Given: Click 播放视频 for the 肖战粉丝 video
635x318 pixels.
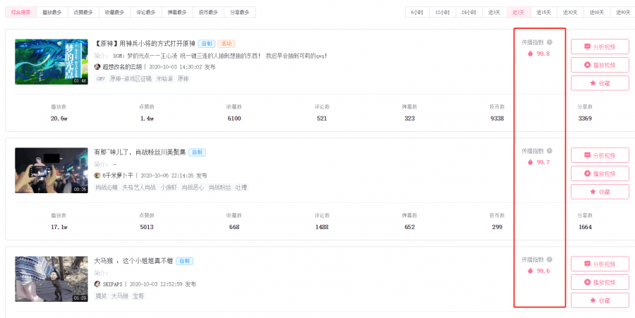Looking at the screenshot, I should [x=600, y=173].
